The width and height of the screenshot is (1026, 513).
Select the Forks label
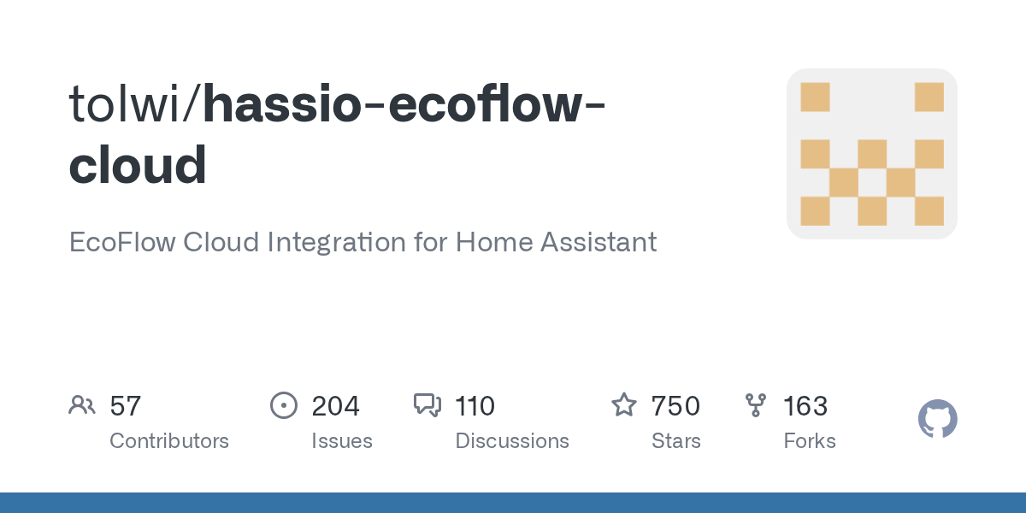click(810, 441)
